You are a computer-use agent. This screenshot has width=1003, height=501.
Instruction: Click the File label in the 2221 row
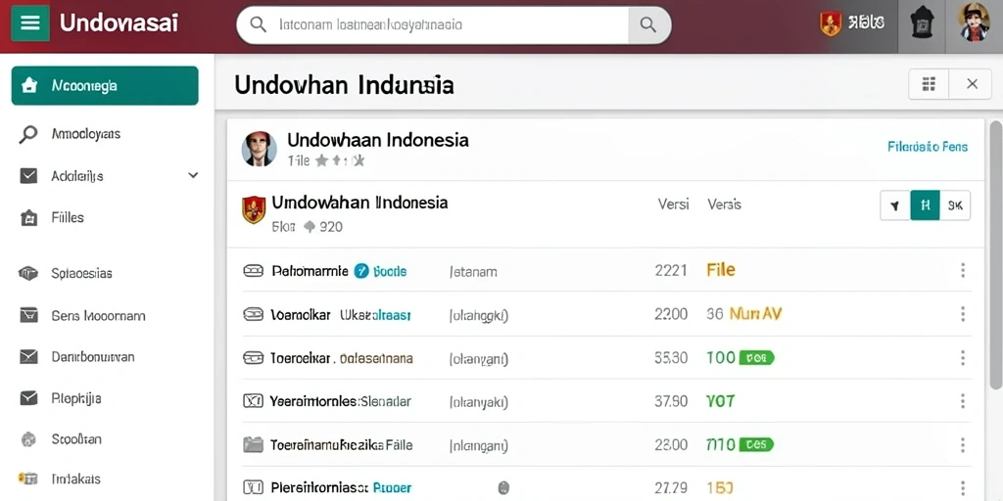(x=721, y=270)
